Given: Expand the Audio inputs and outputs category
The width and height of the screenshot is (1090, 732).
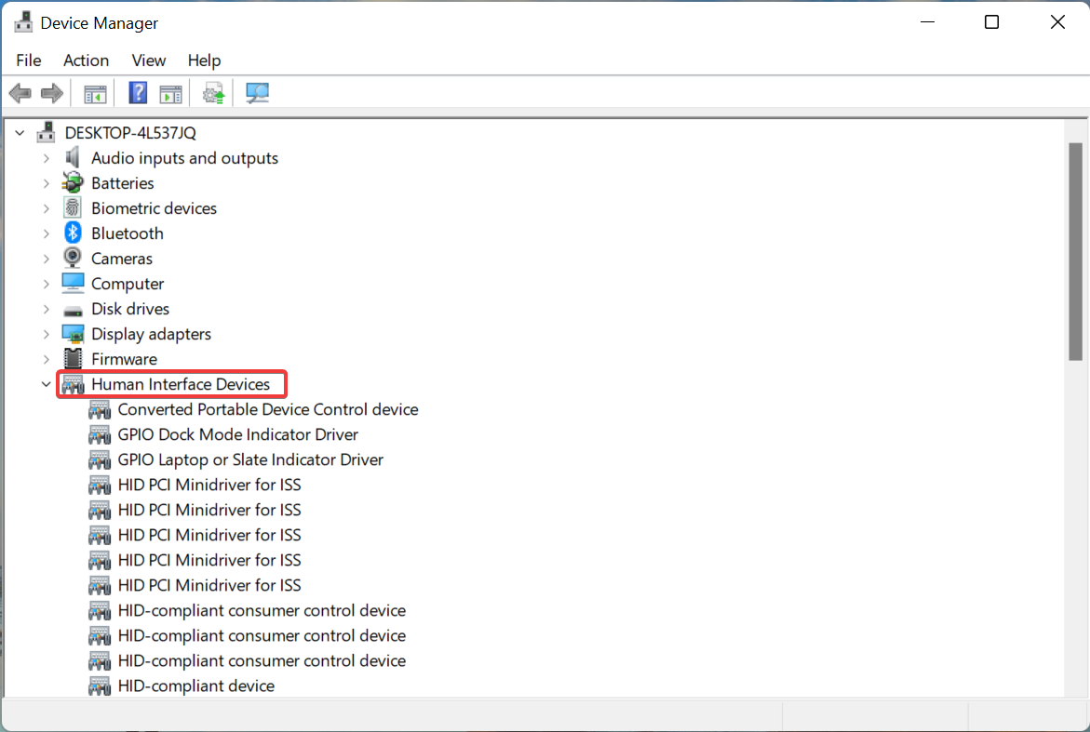Looking at the screenshot, I should click(46, 157).
